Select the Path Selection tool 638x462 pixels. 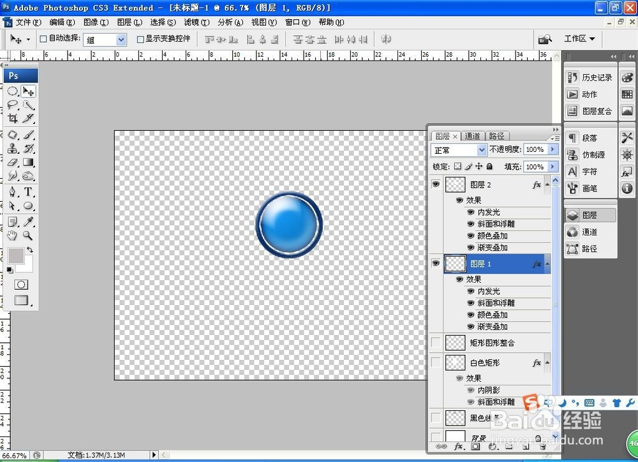13,205
